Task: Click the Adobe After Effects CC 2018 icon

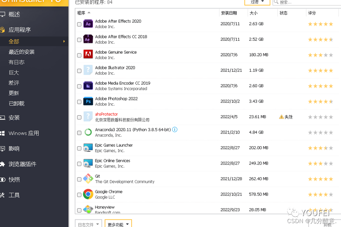Action: [88, 39]
